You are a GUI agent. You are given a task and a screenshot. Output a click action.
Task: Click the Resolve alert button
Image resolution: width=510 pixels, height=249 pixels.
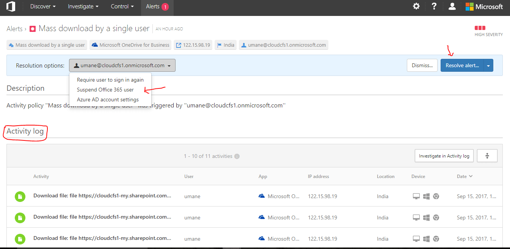pyautogui.click(x=462, y=65)
